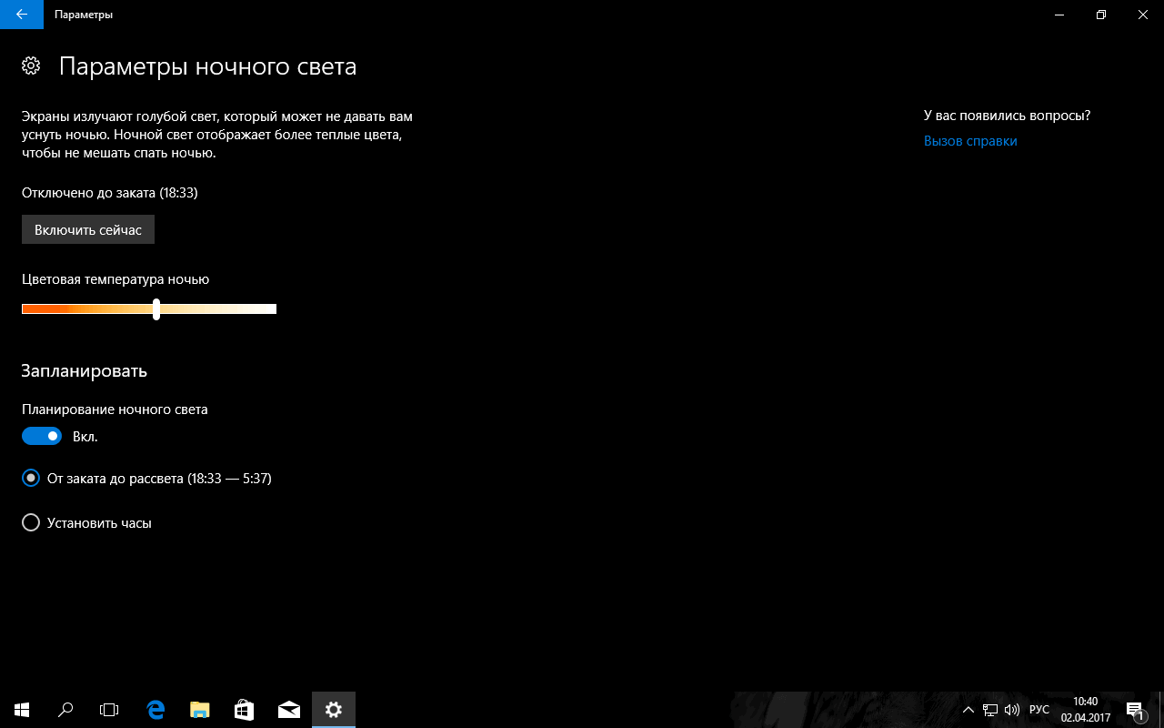This screenshot has height=728, width=1164.
Task: Open the Action Center notifications icon
Action: click(x=1135, y=710)
